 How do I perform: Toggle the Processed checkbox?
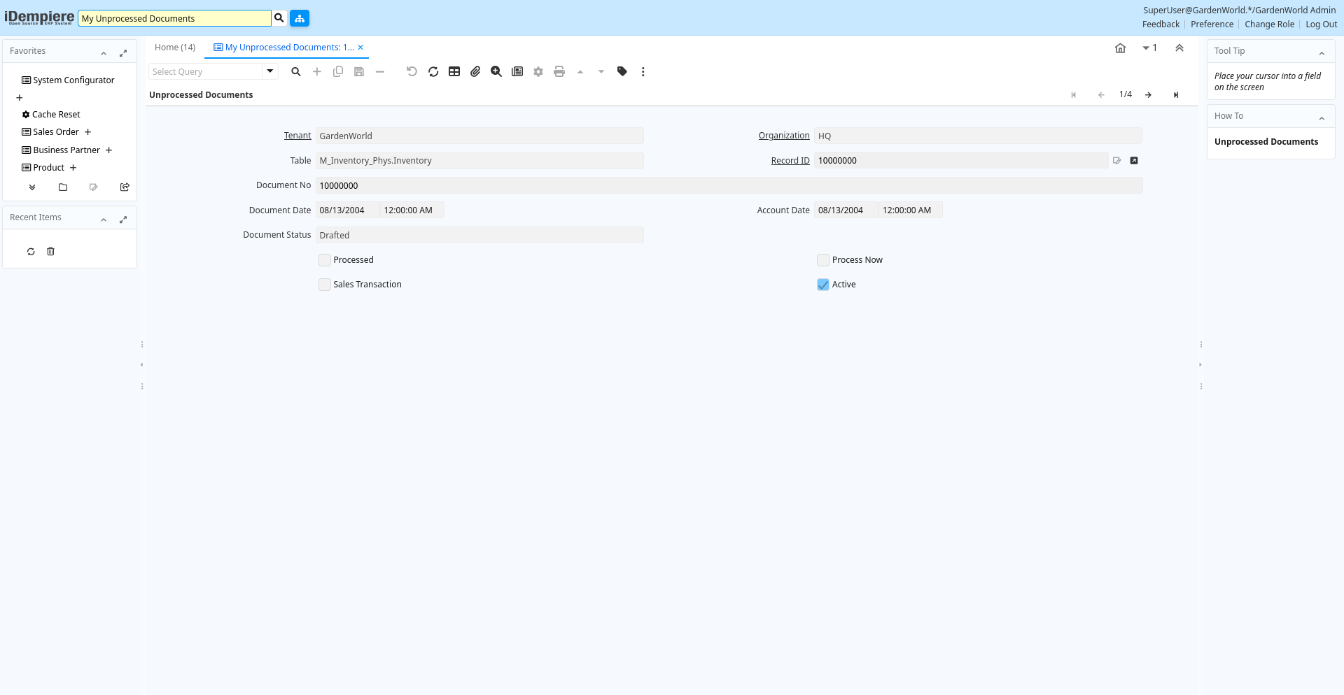(325, 260)
